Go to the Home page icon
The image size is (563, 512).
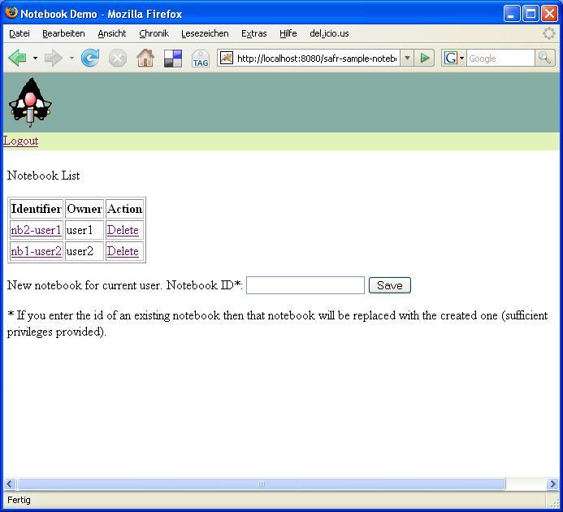click(x=145, y=58)
